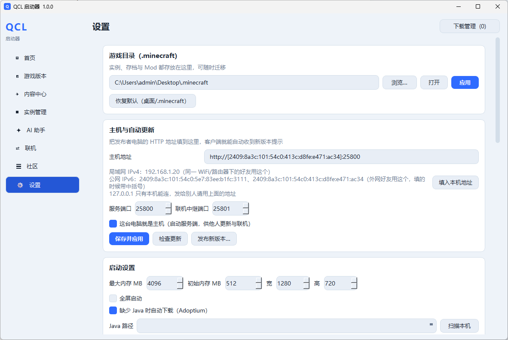Click the multiplayer (联机) sidebar icon
508x340 pixels.
click(x=18, y=148)
